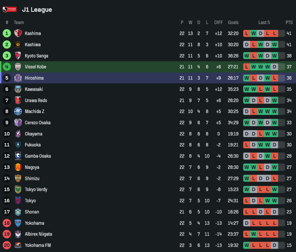Click the Tokyo Verdy crest icon

pyautogui.click(x=18, y=189)
